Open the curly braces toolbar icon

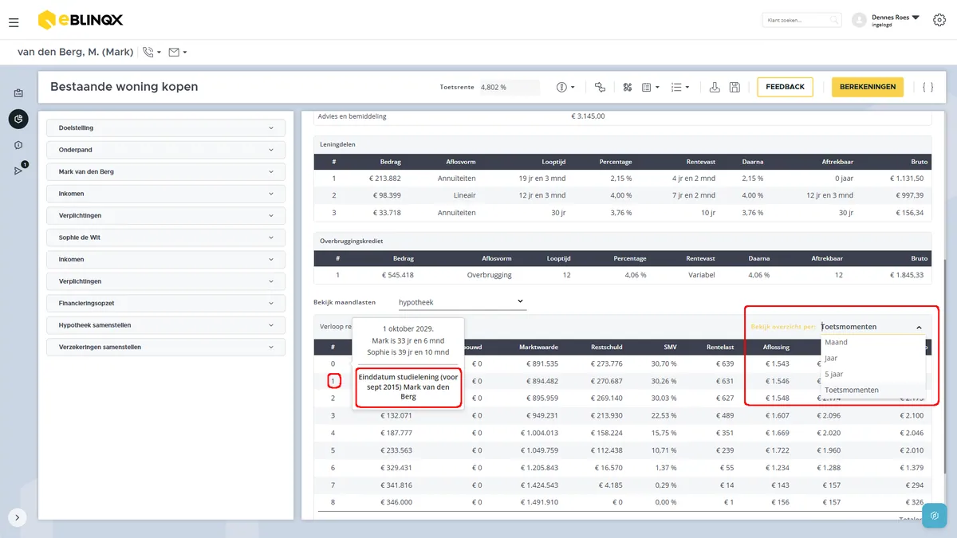pos(927,87)
